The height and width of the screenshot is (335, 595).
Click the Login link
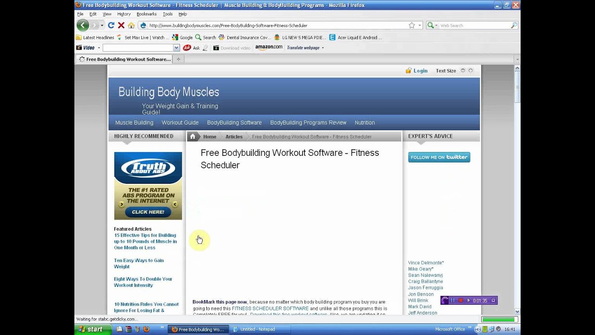pos(420,71)
